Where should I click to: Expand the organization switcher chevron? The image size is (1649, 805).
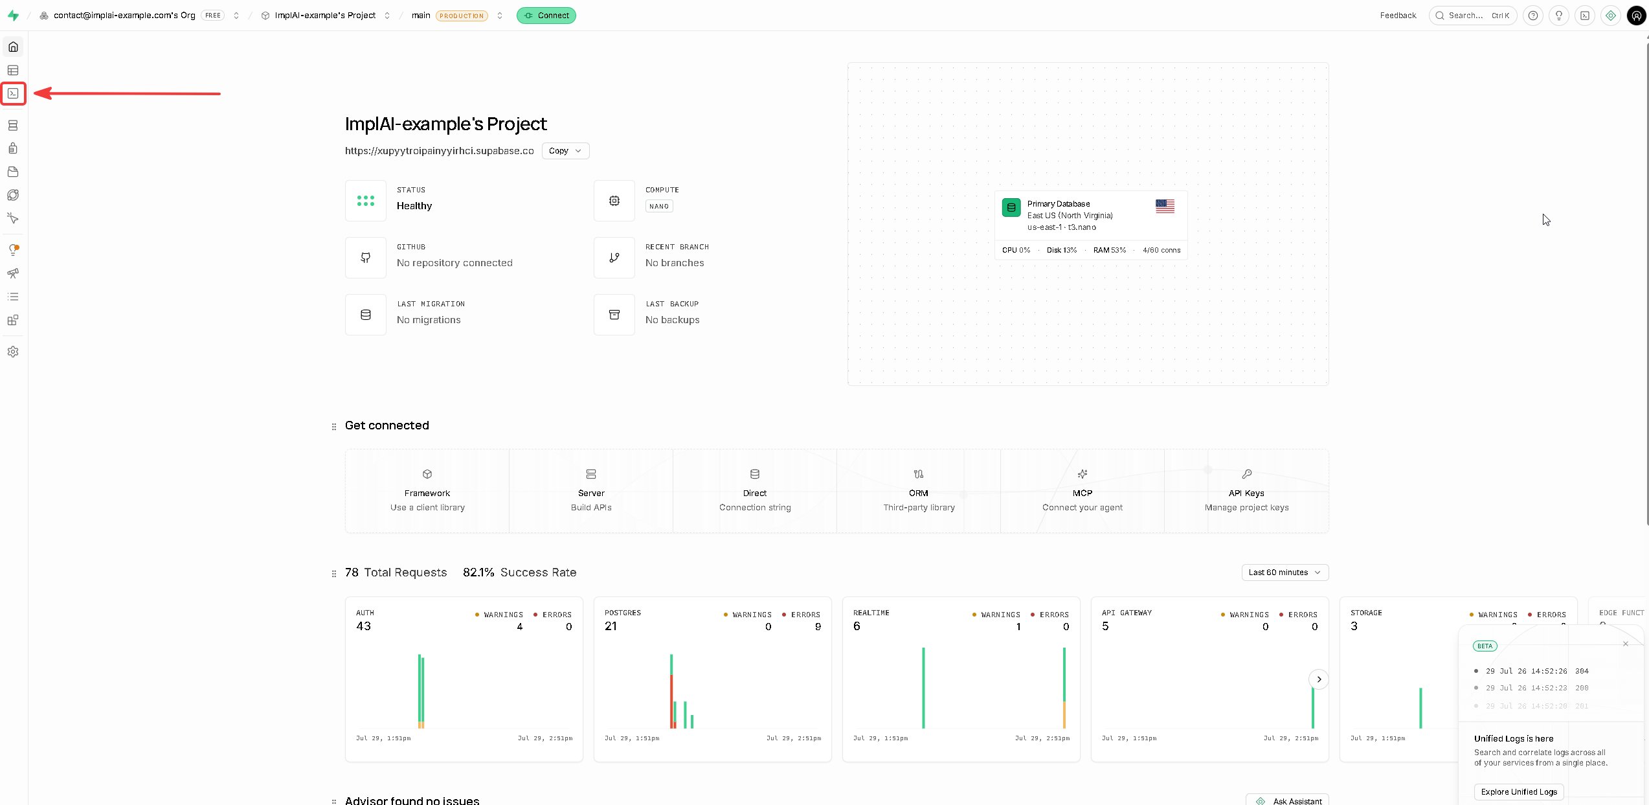point(236,16)
